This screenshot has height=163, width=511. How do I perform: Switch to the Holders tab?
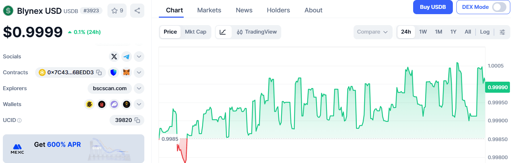point(278,10)
